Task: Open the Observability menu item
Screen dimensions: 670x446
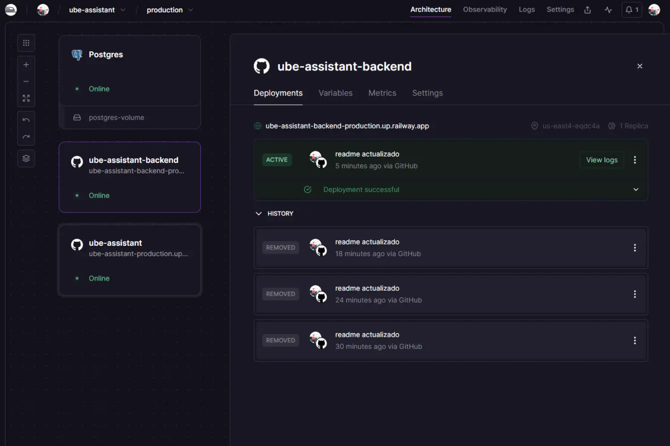Action: click(x=485, y=9)
